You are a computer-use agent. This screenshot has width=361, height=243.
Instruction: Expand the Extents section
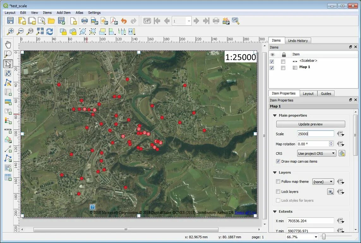pyautogui.click(x=275, y=211)
